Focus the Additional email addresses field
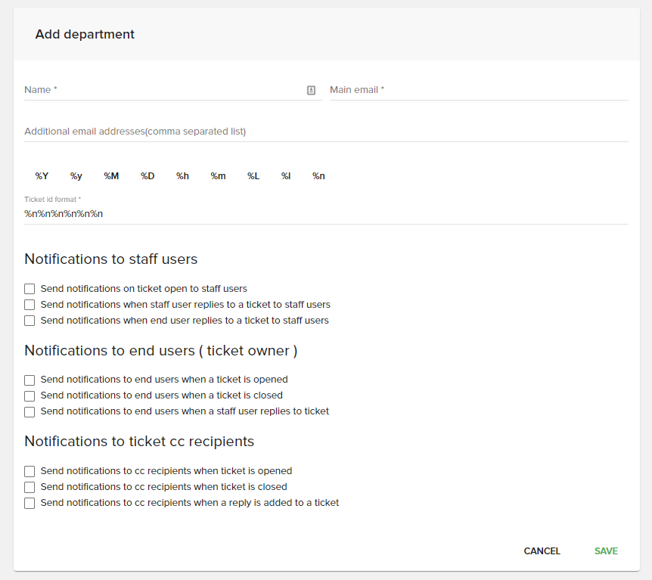 pyautogui.click(x=227, y=131)
